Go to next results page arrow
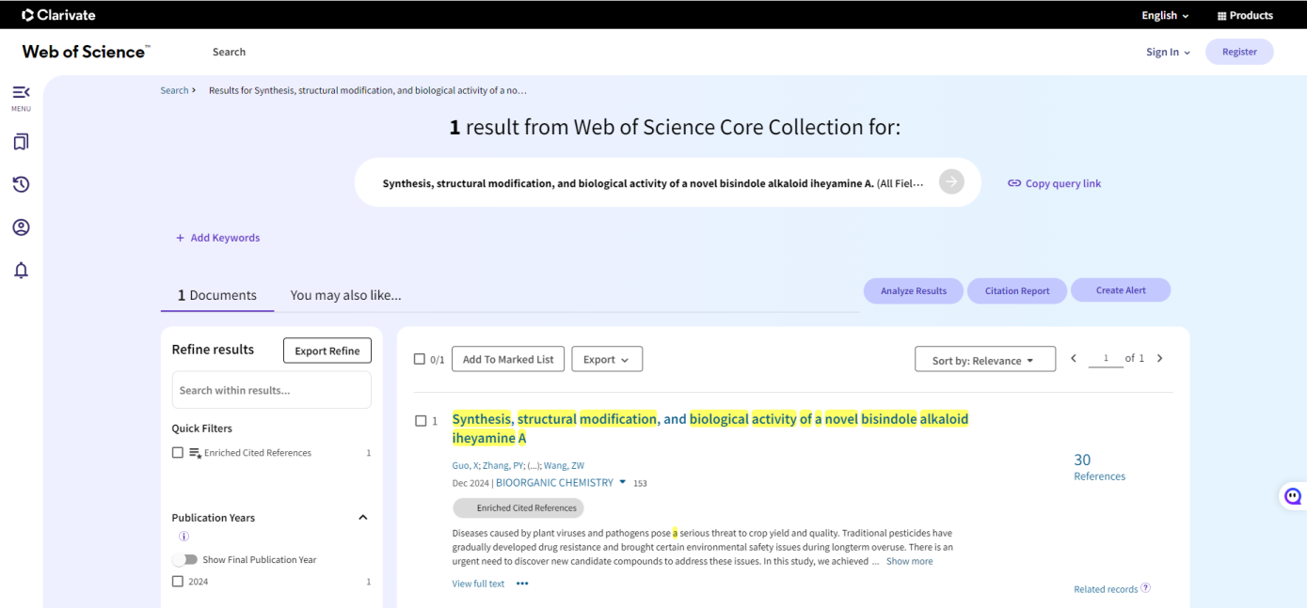This screenshot has width=1307, height=608. [x=1159, y=358]
